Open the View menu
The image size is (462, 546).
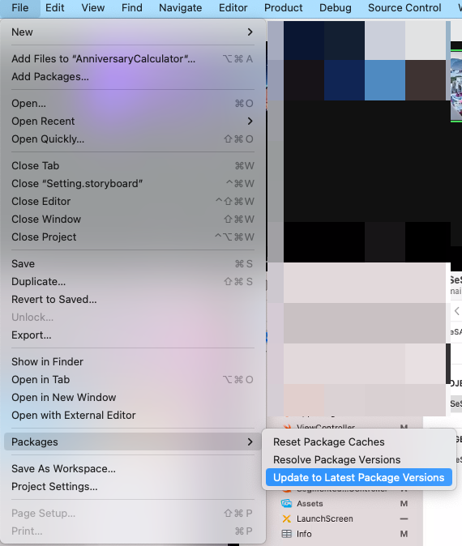point(92,7)
